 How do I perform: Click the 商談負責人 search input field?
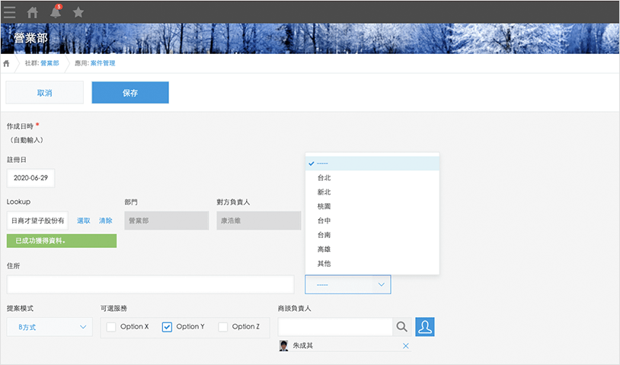[x=335, y=327]
